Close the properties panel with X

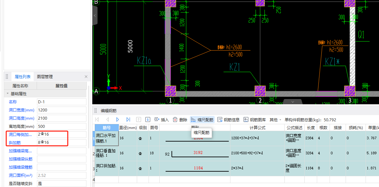86,77
